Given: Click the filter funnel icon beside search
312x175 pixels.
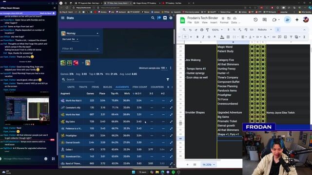Looking at the screenshot, I should pyautogui.click(x=168, y=79).
